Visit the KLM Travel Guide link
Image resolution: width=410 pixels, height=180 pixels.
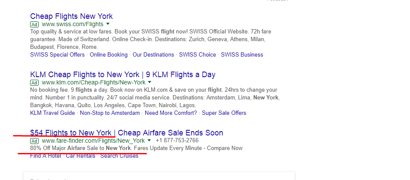(x=52, y=113)
